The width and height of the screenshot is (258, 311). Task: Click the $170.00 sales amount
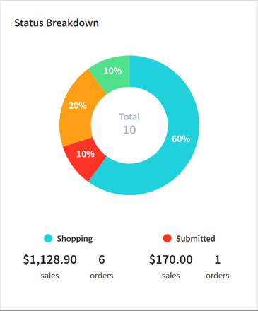coord(171,259)
